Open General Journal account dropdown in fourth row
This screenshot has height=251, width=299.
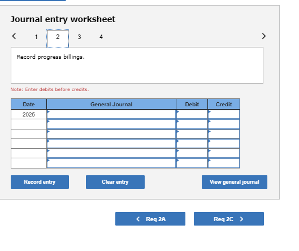(111, 144)
